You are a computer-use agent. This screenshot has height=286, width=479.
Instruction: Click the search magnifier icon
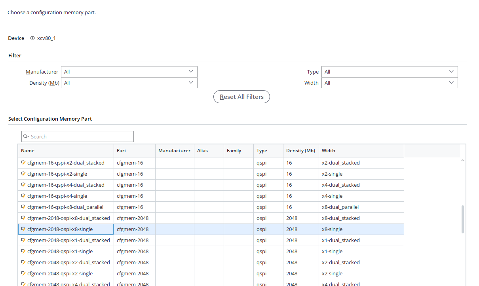click(x=26, y=136)
